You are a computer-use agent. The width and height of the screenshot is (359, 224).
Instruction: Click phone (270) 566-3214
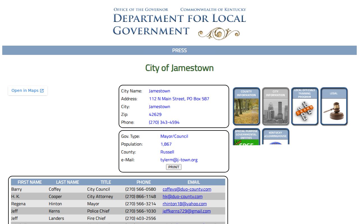click(x=141, y=204)
